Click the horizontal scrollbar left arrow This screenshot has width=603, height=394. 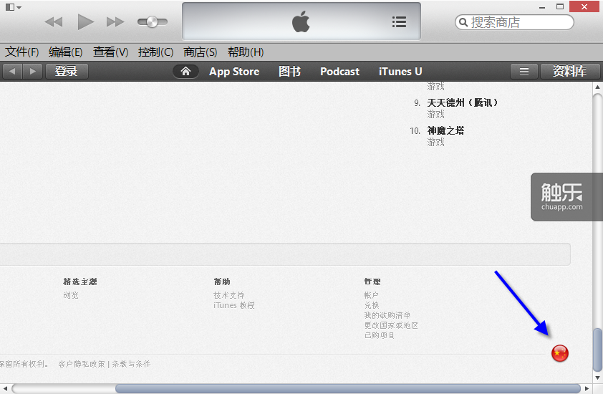coord(5,388)
